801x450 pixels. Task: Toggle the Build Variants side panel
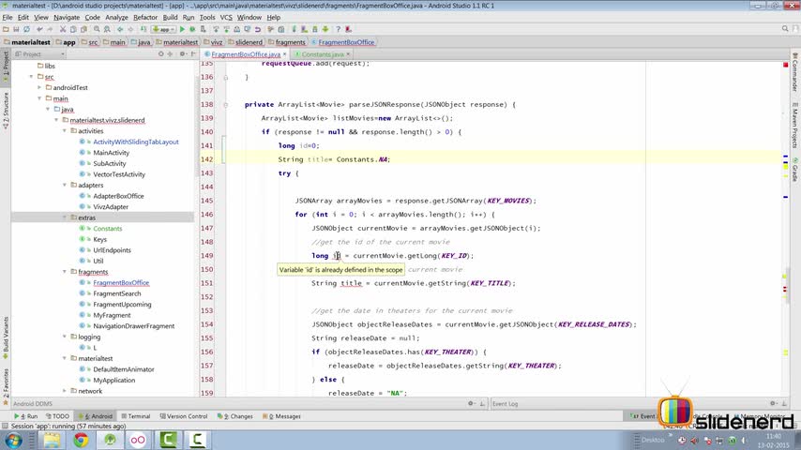click(x=5, y=334)
